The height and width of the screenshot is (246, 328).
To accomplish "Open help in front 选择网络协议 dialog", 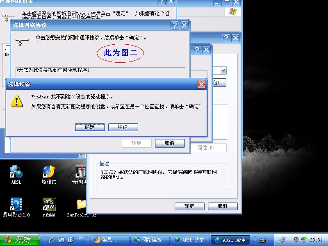I will tap(175, 25).
